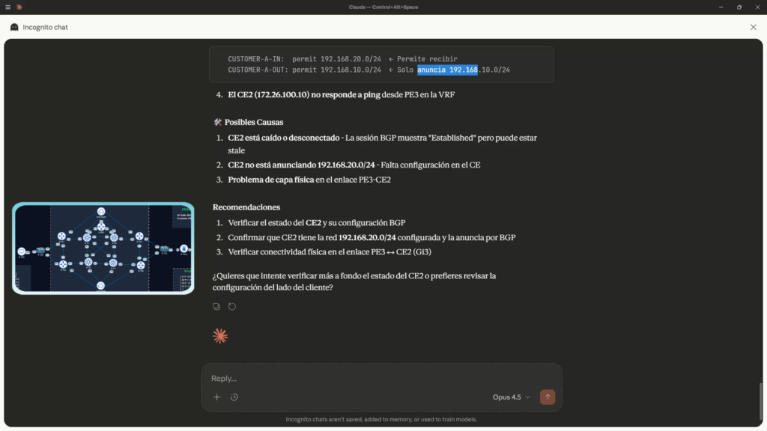Copy the response with the copy icon
The height and width of the screenshot is (431, 767).
216,306
